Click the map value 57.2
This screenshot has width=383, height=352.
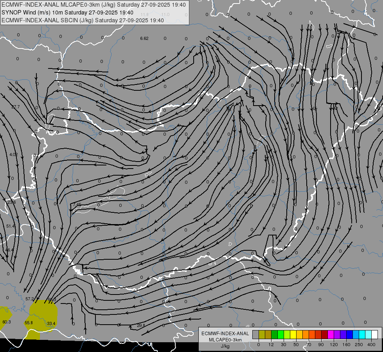click(30, 299)
